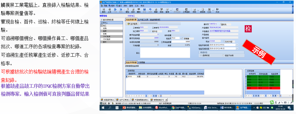Viewport: 296px width, 114px height.
Task: Select the 检验采样数据 tab
Action: [x=131, y=62]
